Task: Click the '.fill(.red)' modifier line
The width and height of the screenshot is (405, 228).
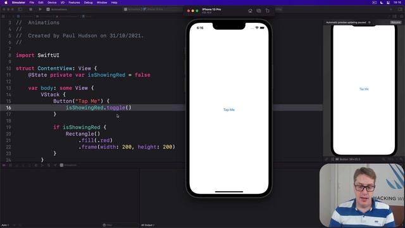Action: coord(96,141)
